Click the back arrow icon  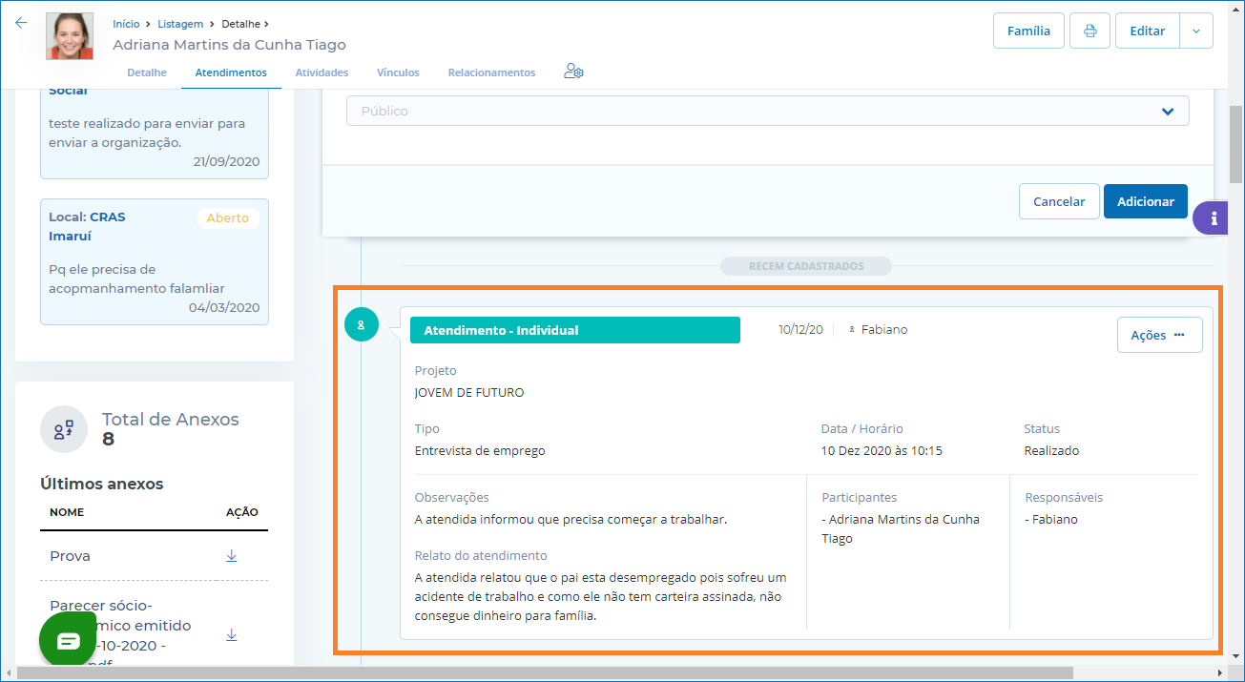[x=21, y=23]
